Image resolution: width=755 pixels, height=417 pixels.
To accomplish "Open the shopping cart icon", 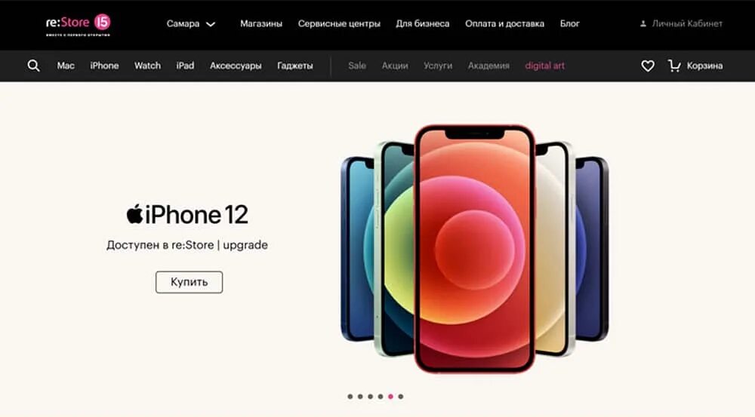I will (x=674, y=66).
